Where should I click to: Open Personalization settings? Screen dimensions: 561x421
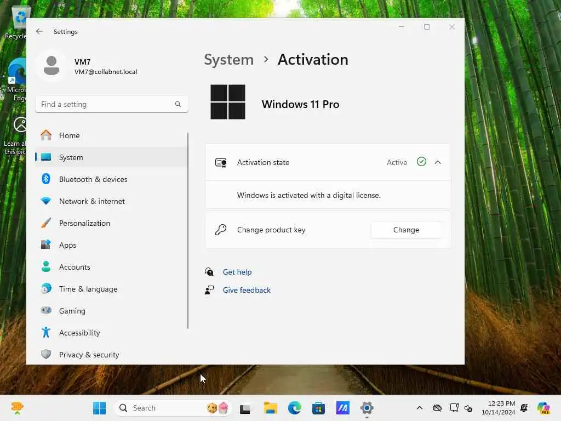click(x=112, y=223)
